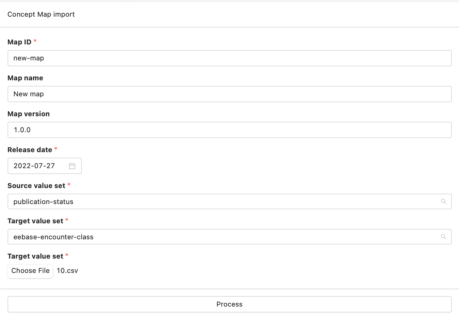The image size is (459, 318).
Task: Click the Concept Map import heading
Action: pos(41,14)
